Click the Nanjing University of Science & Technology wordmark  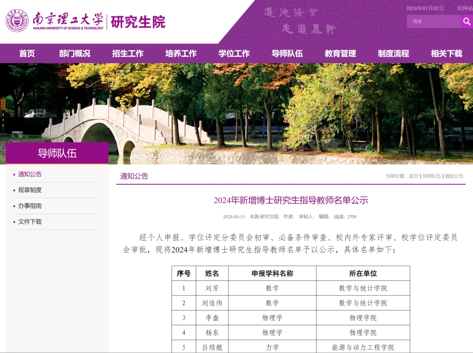pyautogui.click(x=68, y=21)
